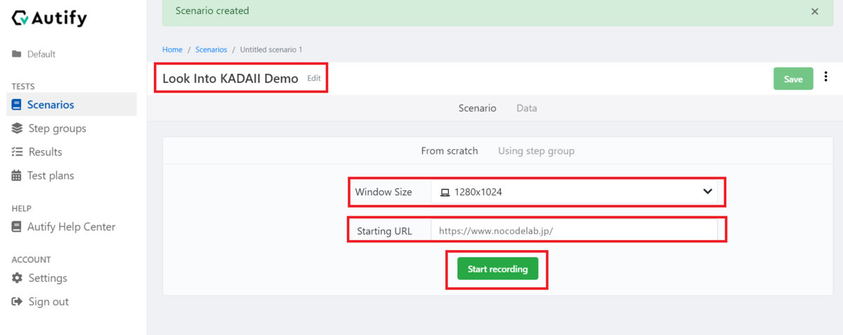Open Autify Help Center
The width and height of the screenshot is (843, 335).
pos(63,227)
